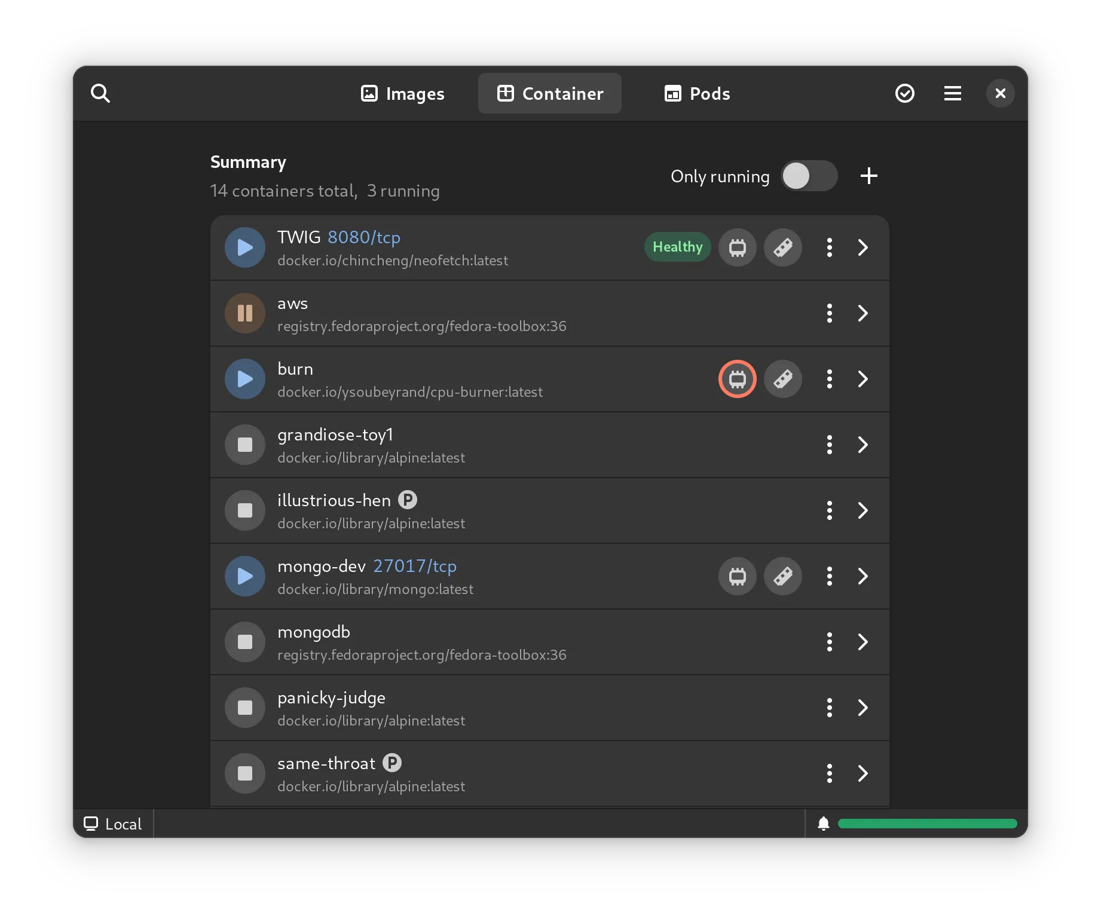
Task: Click the CPU usage icon for burn
Action: [737, 379]
